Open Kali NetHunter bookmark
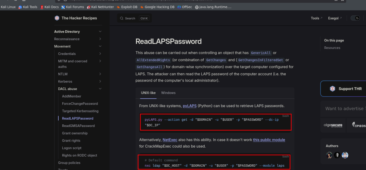The height and width of the screenshot is (170, 366). (x=100, y=7)
